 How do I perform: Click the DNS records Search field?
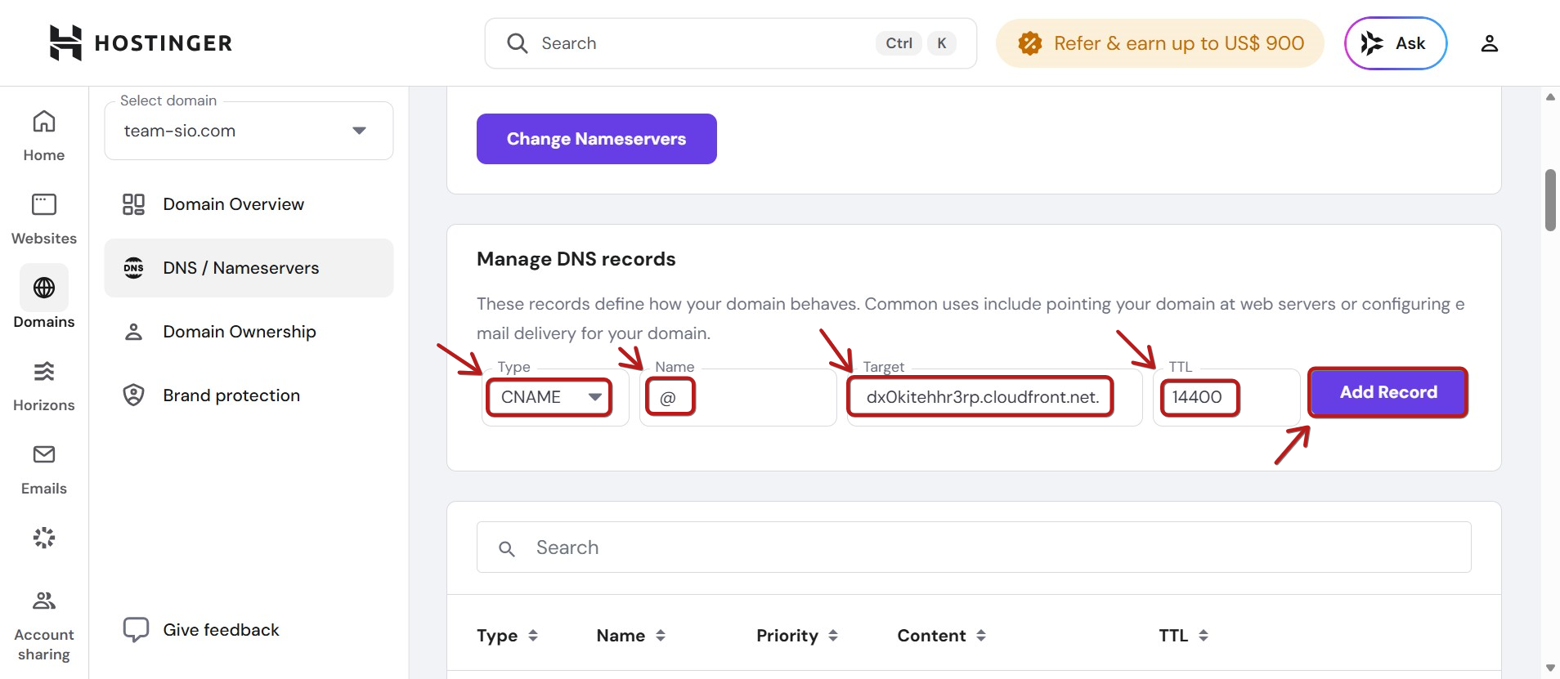(974, 547)
